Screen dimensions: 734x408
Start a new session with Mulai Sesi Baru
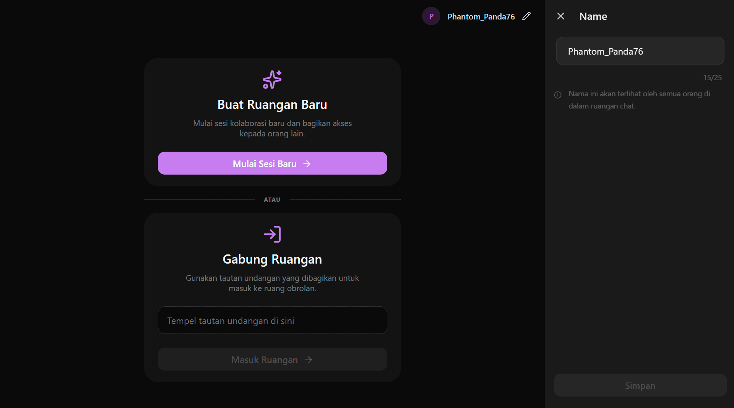(x=273, y=163)
